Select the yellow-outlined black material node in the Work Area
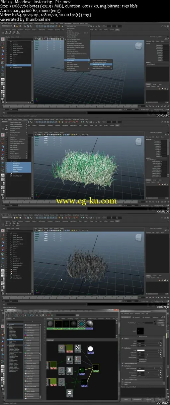 (96, 368)
